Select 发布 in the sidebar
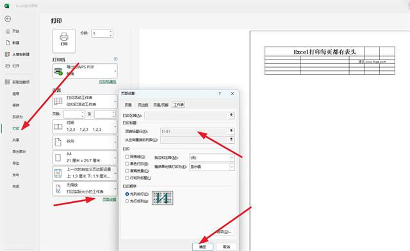410x251 pixels. pos(16,174)
